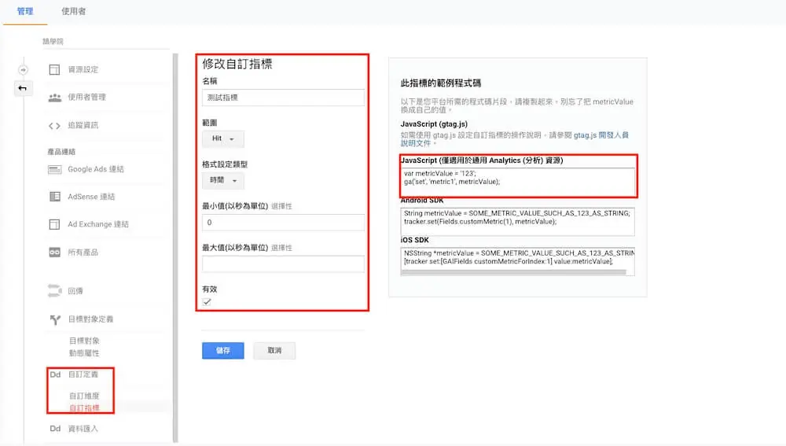Click the Dd icon beside 資料匯入

(55, 429)
